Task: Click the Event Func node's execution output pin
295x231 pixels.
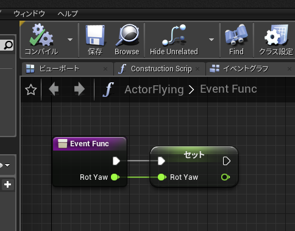Action: point(116,161)
